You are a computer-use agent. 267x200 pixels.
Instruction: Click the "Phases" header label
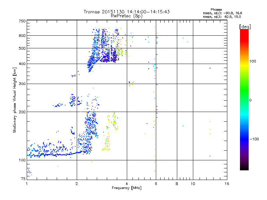[216, 10]
